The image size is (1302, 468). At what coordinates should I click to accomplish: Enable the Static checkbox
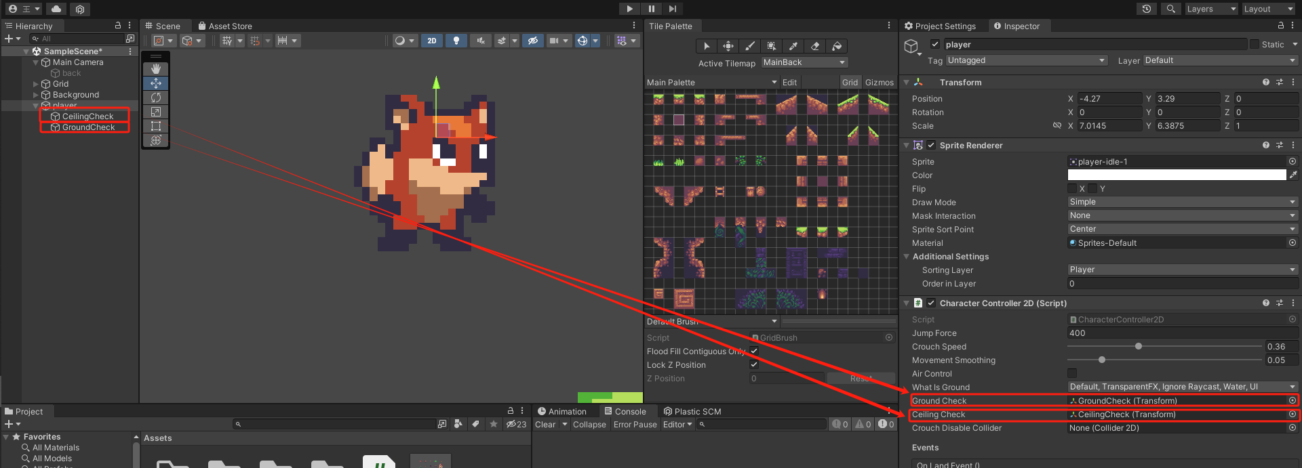[x=1255, y=44]
